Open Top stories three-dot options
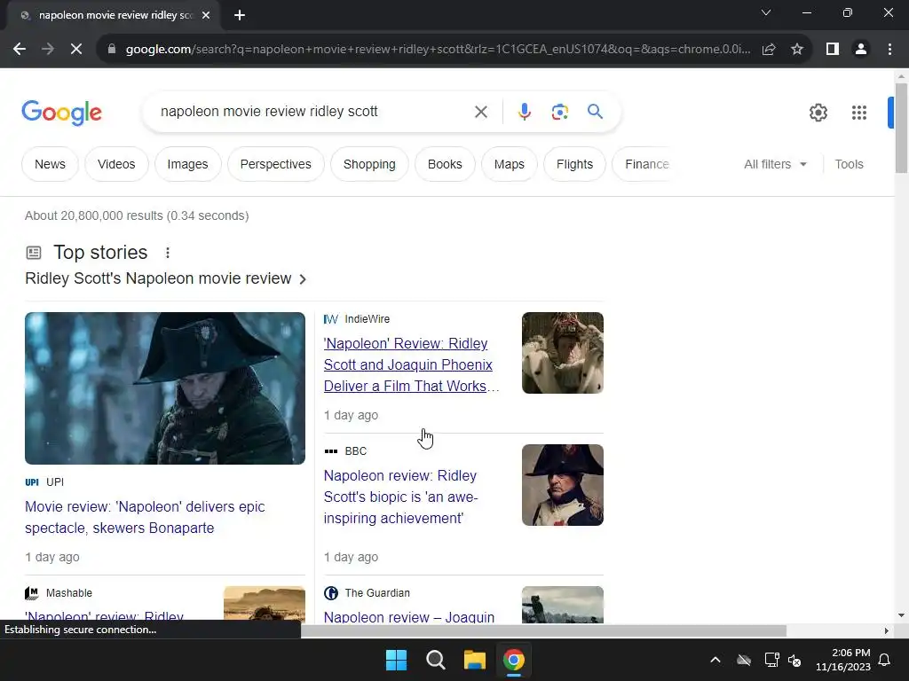 point(168,253)
